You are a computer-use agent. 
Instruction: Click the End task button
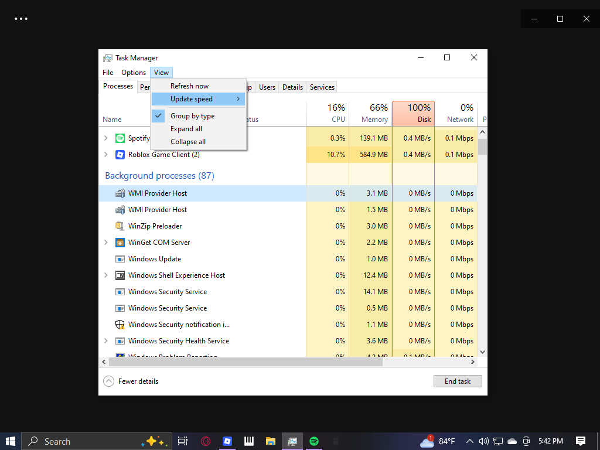point(458,381)
